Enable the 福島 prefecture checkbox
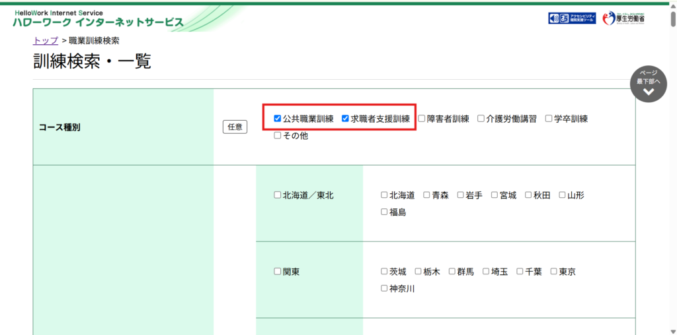The width and height of the screenshot is (677, 335). point(384,212)
